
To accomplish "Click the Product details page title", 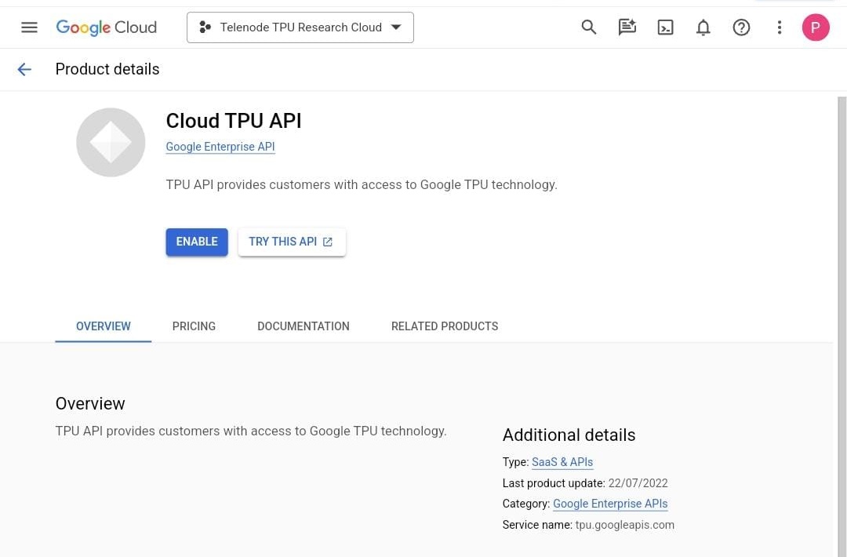I will (x=107, y=69).
